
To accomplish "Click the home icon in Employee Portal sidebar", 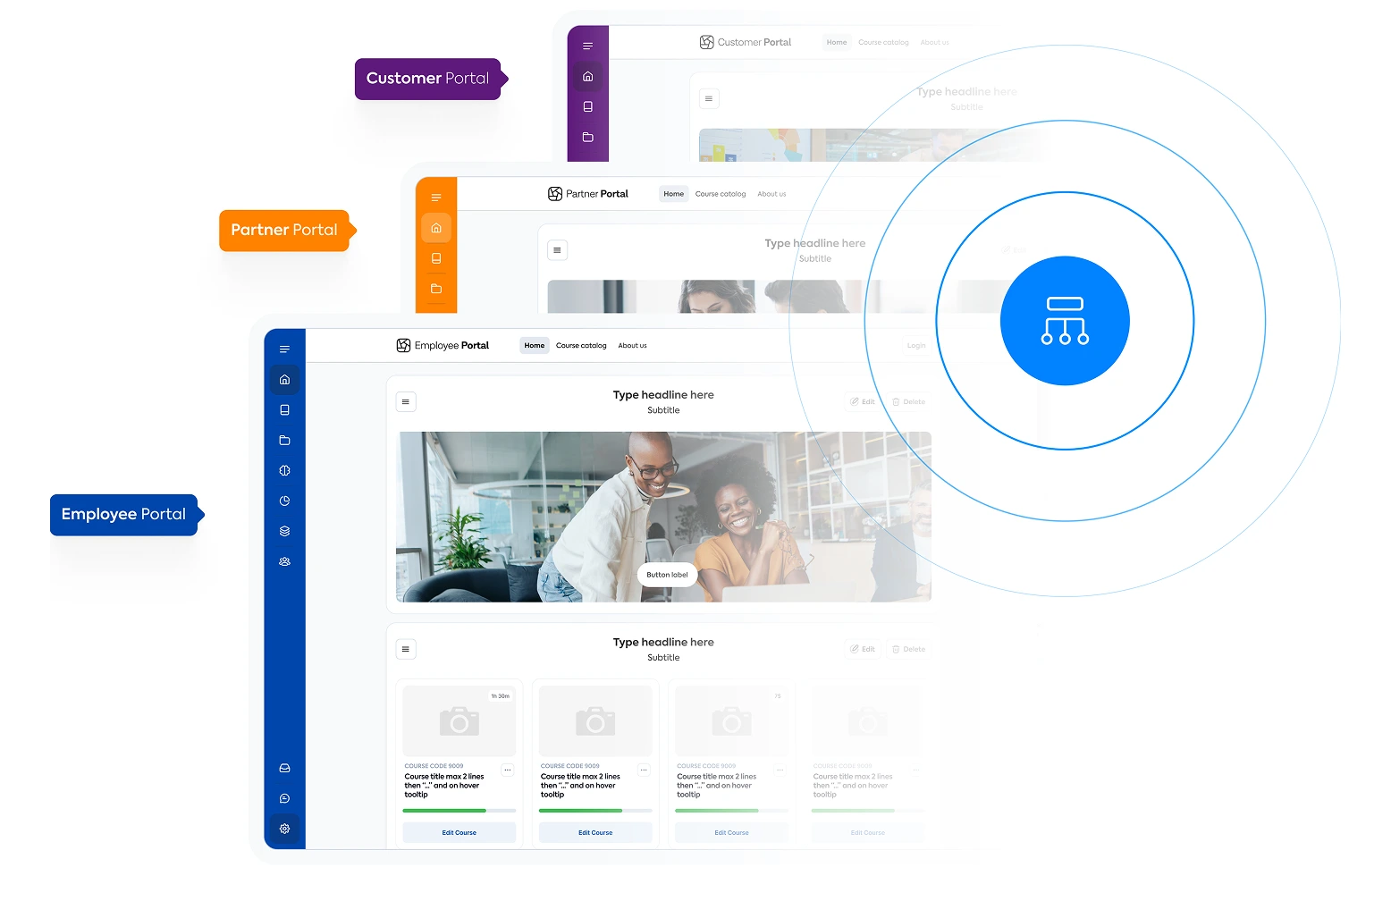I will tap(284, 380).
